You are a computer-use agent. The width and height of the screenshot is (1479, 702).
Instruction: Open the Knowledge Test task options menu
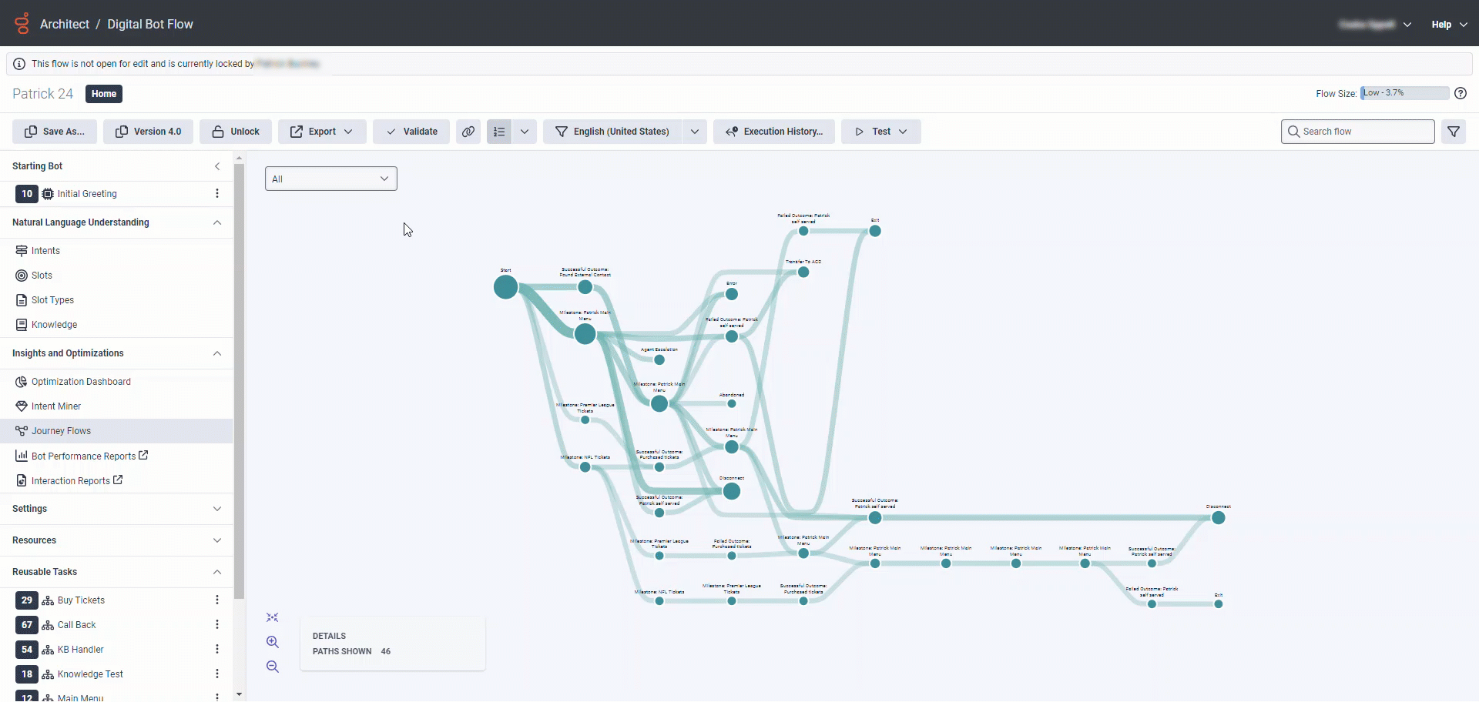(x=217, y=674)
